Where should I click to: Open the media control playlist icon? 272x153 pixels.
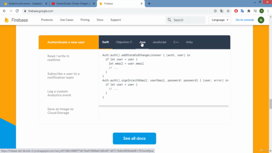[x=255, y=11]
